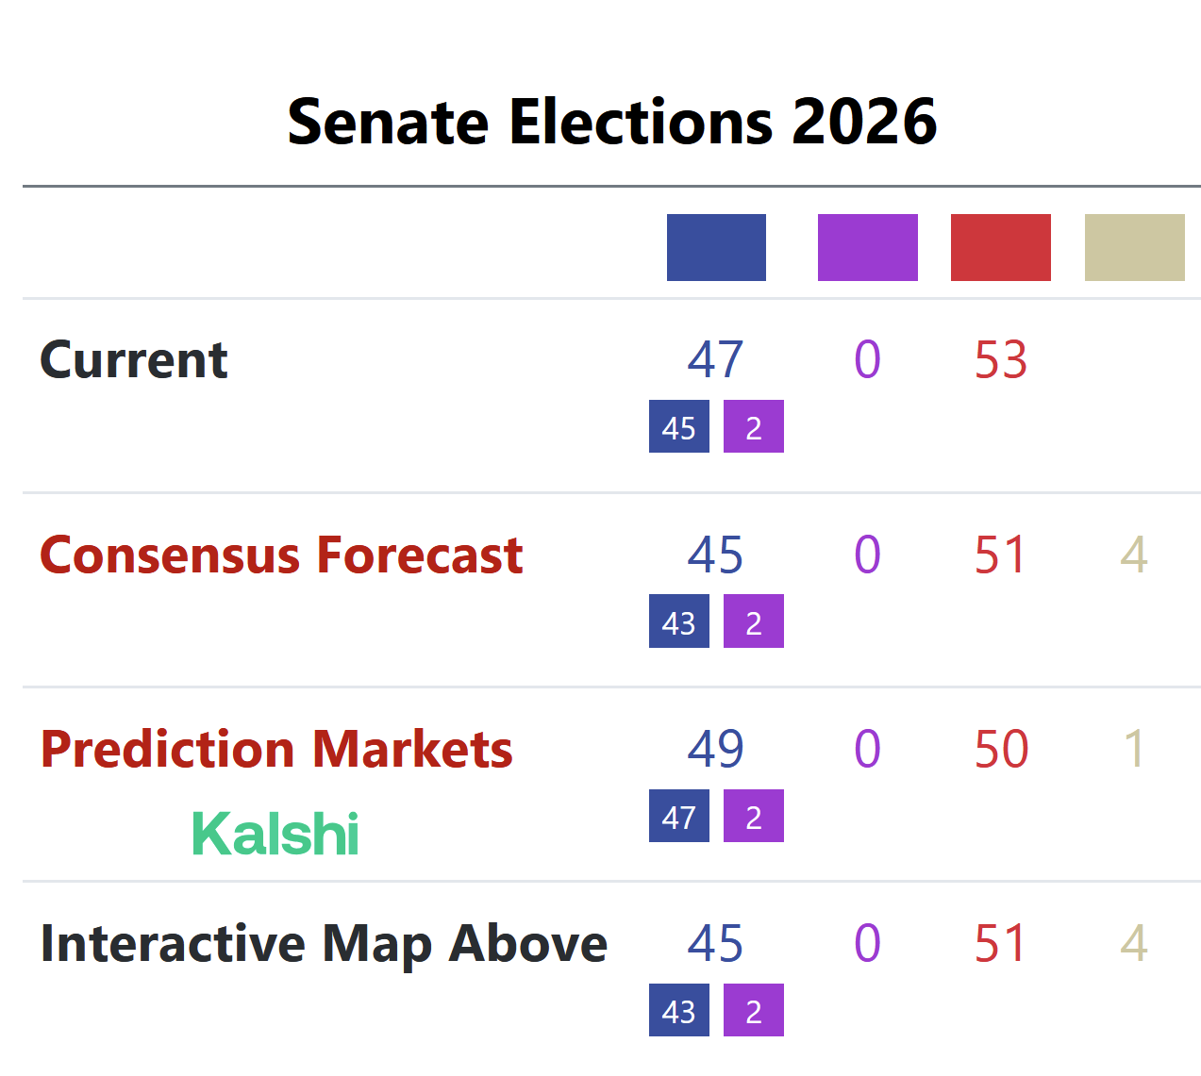Click the Current row label
The height and width of the screenshot is (1076, 1201).
tap(134, 360)
